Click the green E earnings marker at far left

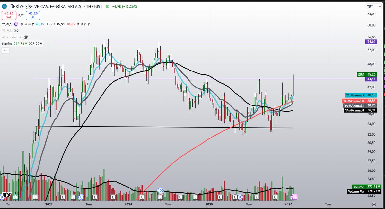click(15, 197)
